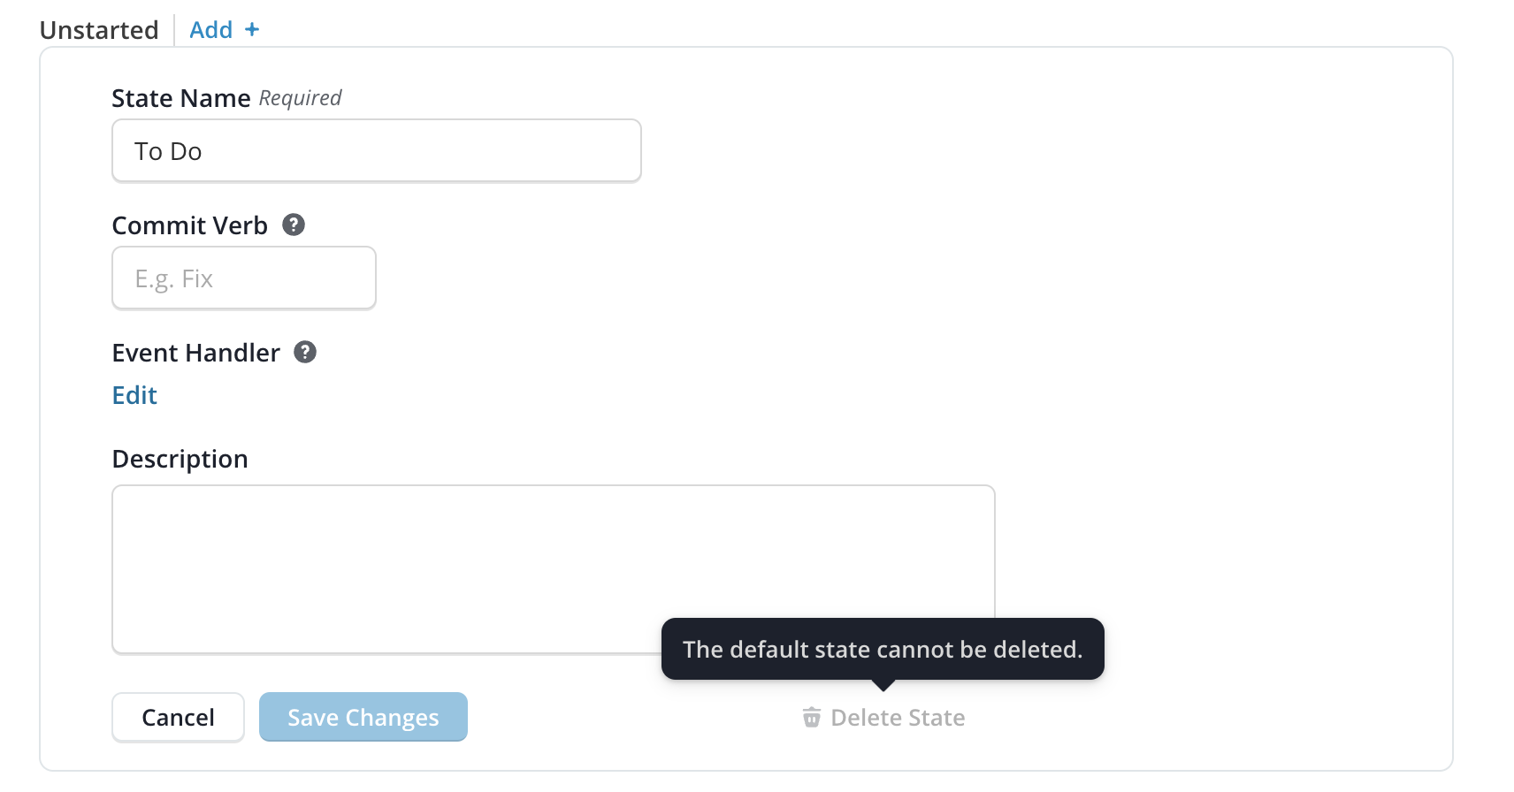
Task: Click the Delete State text
Action: (897, 718)
